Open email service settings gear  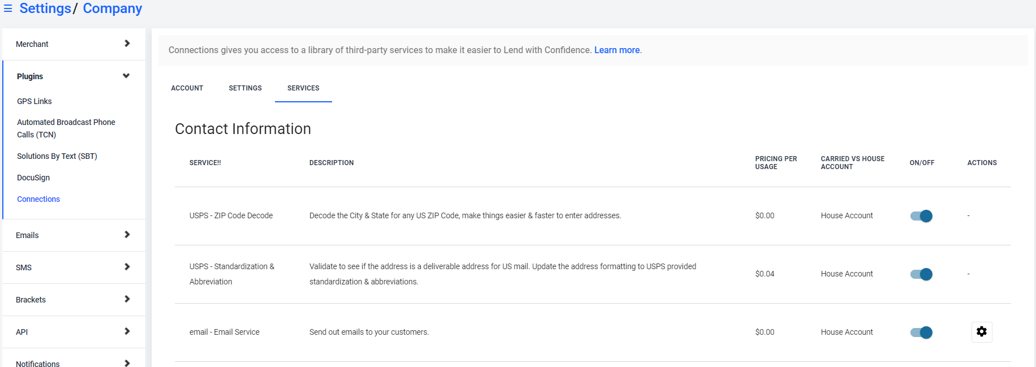982,332
